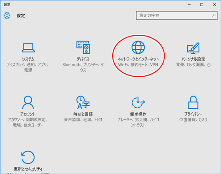Select the 簡単操作 title text
This screenshot has width=221, height=174.
tap(138, 114)
